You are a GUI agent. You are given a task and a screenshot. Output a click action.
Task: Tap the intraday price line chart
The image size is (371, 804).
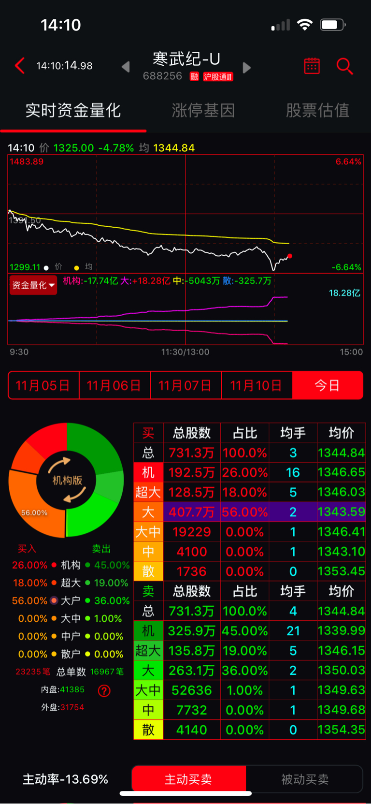point(185,214)
